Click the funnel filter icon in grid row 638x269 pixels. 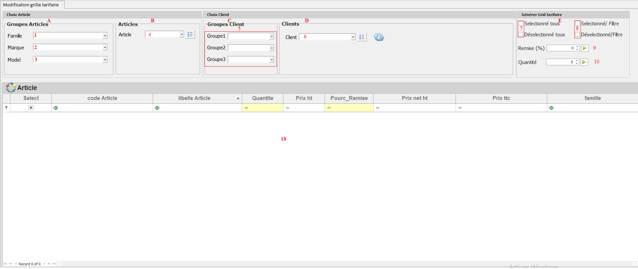tap(6, 108)
